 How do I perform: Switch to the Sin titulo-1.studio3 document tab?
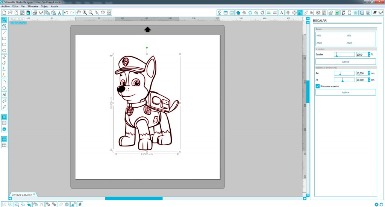[x=21, y=195]
